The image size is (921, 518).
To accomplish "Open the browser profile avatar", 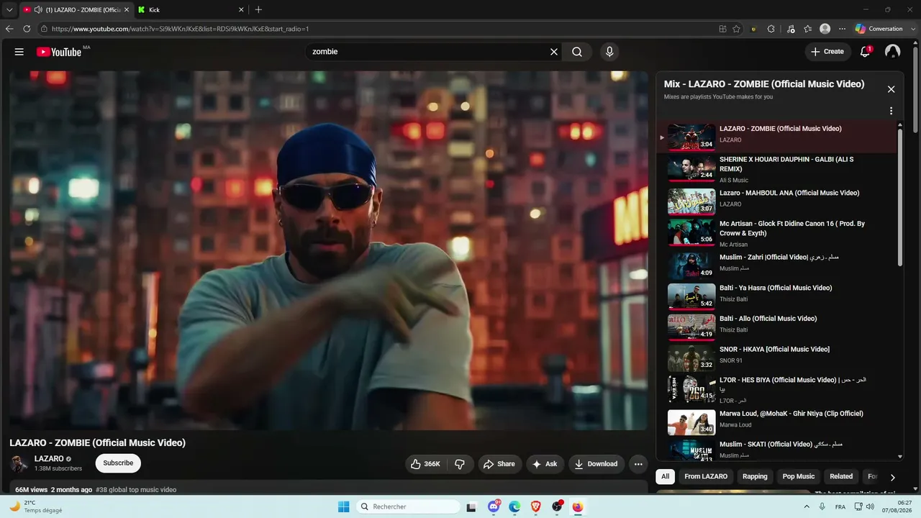I will [825, 29].
